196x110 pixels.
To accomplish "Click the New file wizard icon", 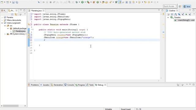I will [2, 2].
